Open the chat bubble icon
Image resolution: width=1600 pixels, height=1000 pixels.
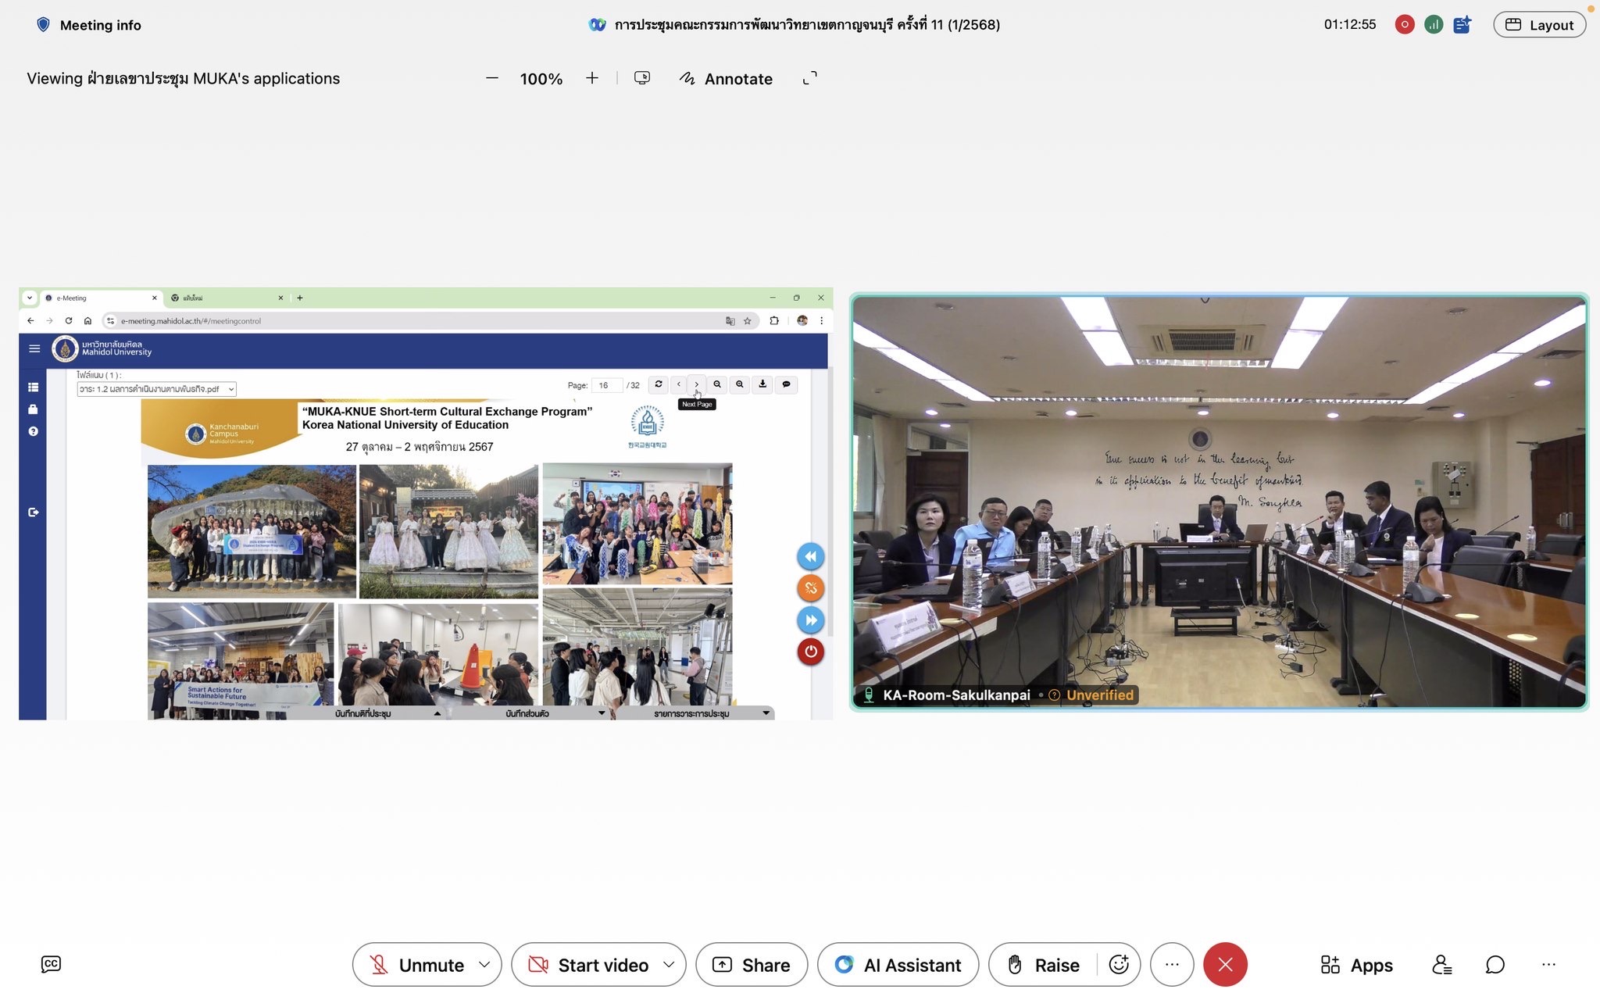pyautogui.click(x=1495, y=965)
